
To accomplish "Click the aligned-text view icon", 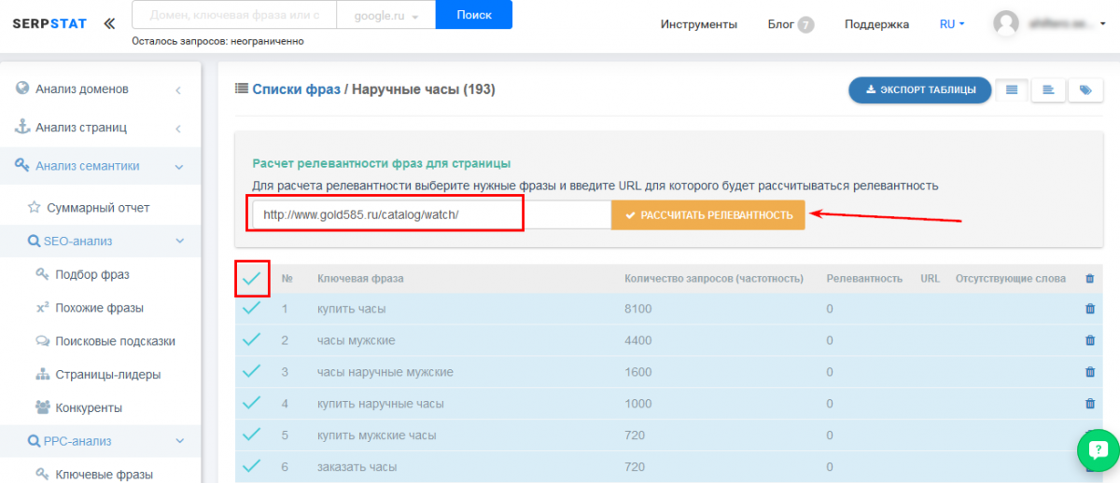I will (1048, 90).
